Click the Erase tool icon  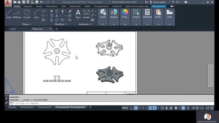click(x=70, y=11)
